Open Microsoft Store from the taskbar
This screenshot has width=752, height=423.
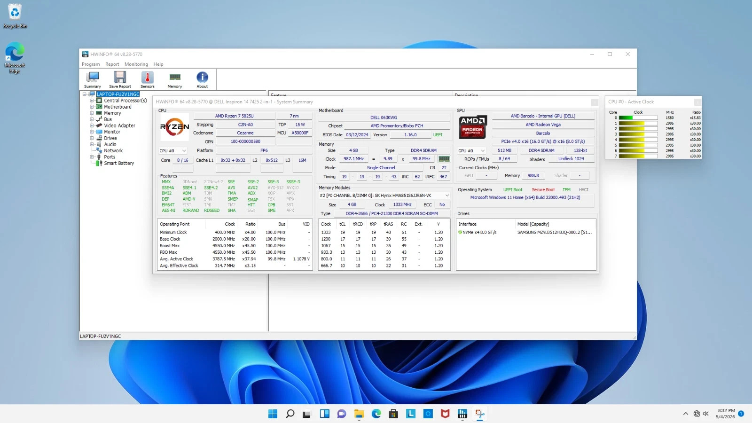pyautogui.click(x=393, y=414)
